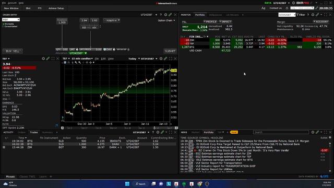Open the Account menu
The image size is (334, 188).
coord(12,3)
